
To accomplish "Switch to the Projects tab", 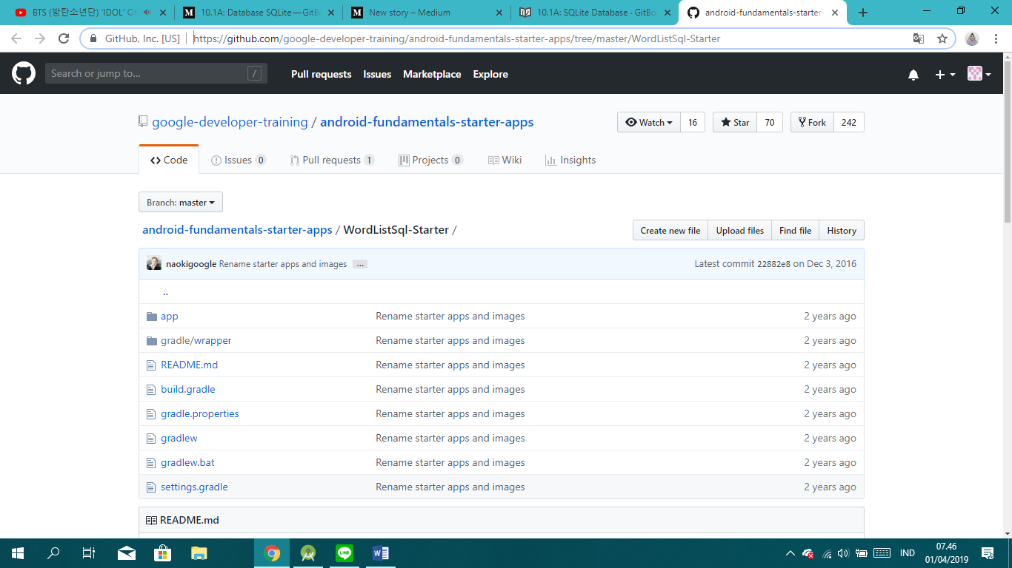I will [430, 160].
